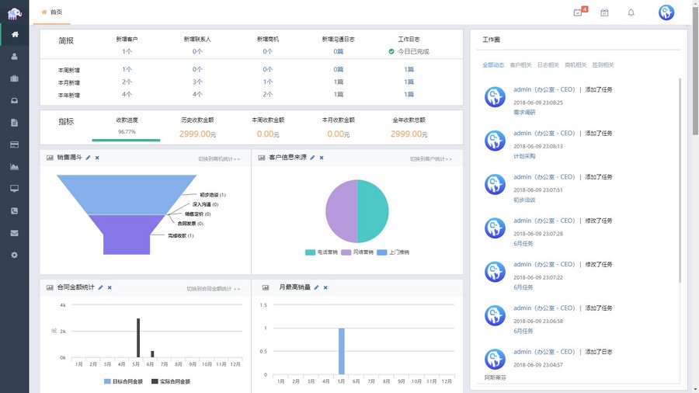This screenshot has height=393, width=699.
Task: Open the credit card icon in sidebar
Action: 15,144
